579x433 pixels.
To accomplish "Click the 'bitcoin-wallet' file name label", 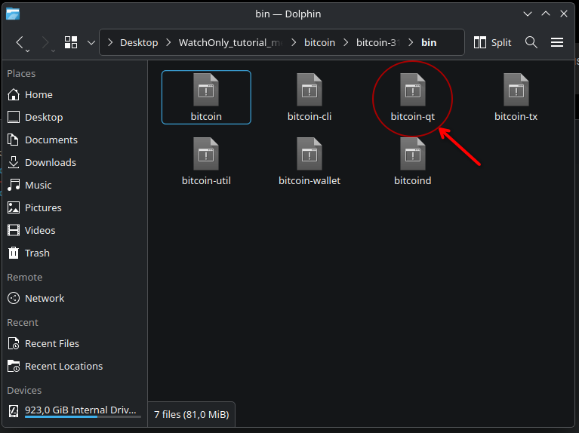I will click(310, 180).
